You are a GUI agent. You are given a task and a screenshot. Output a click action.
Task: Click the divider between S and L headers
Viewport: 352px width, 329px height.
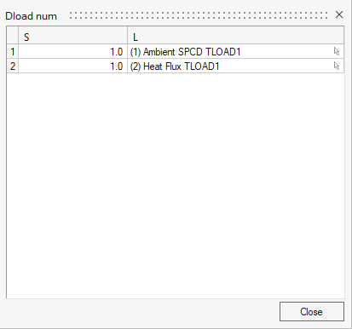tap(127, 36)
